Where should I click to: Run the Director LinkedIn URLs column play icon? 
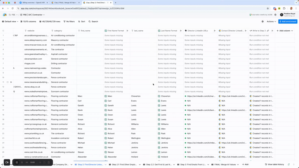pos(215,31)
